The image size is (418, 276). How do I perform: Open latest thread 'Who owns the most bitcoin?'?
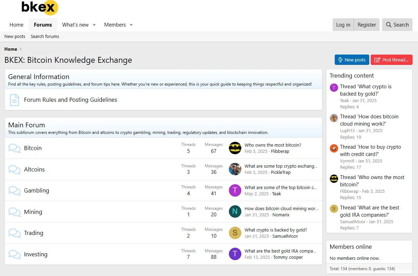tap(273, 145)
